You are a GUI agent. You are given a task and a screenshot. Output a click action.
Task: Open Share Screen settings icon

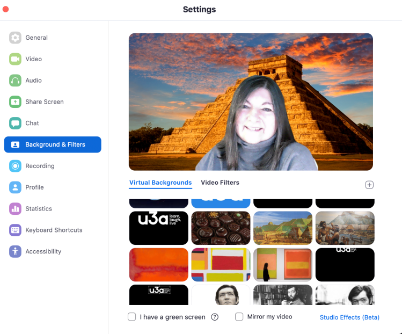(15, 102)
